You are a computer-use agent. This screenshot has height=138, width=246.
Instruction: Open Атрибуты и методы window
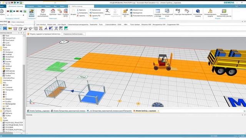click(158, 13)
